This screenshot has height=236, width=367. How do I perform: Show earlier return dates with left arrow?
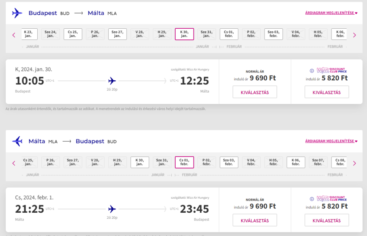click(x=14, y=163)
